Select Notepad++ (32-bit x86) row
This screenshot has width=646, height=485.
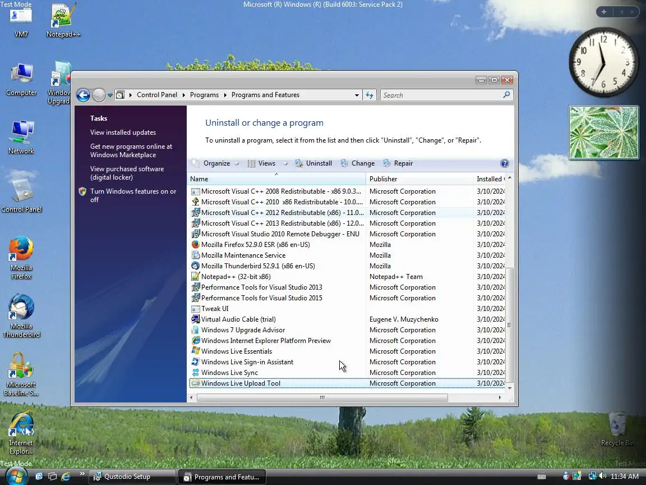pyautogui.click(x=347, y=277)
